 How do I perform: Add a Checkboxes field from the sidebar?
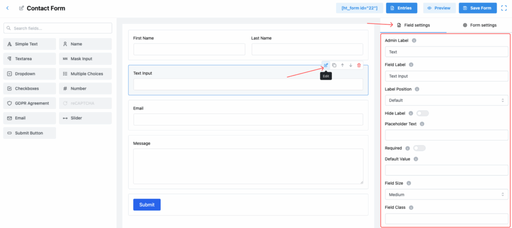[x=29, y=88]
